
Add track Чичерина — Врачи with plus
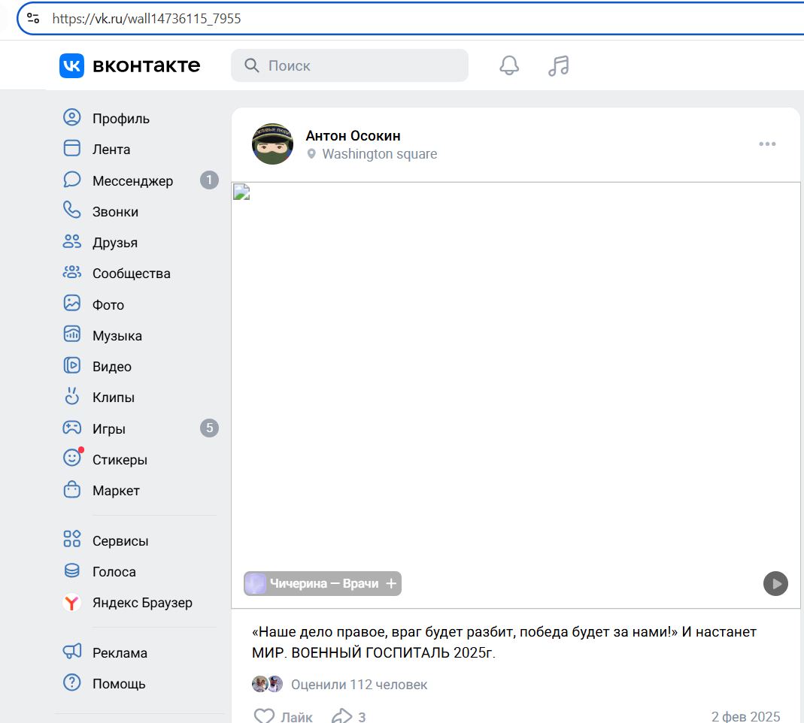click(391, 583)
